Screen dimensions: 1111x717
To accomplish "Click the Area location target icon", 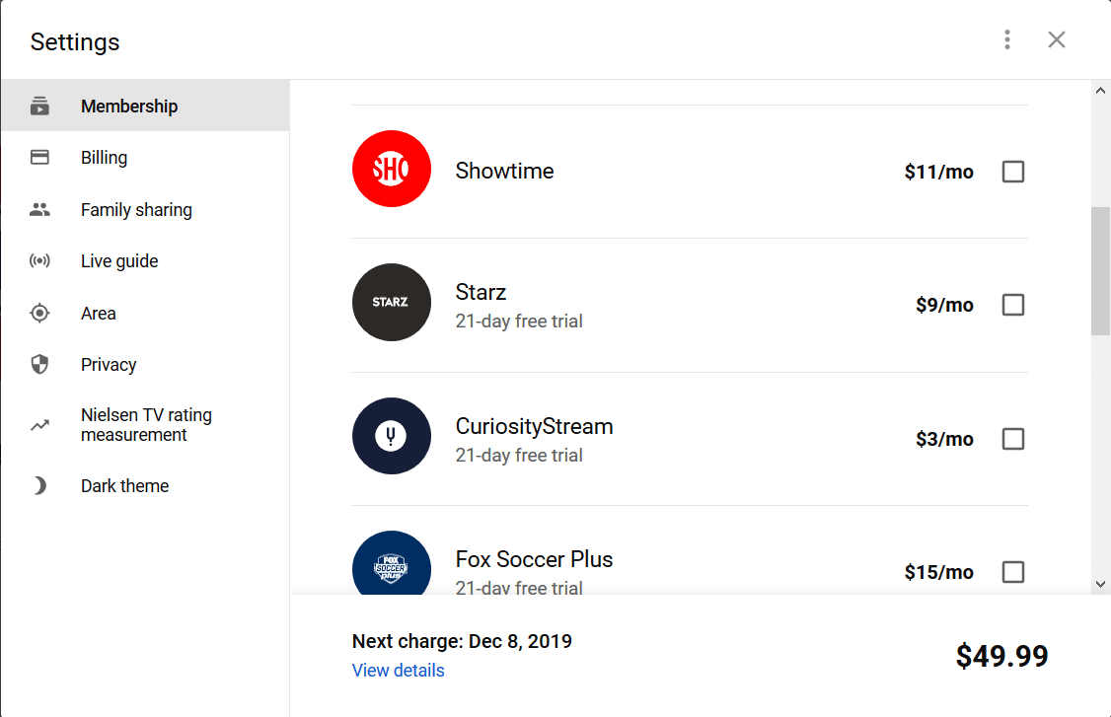I will point(39,313).
